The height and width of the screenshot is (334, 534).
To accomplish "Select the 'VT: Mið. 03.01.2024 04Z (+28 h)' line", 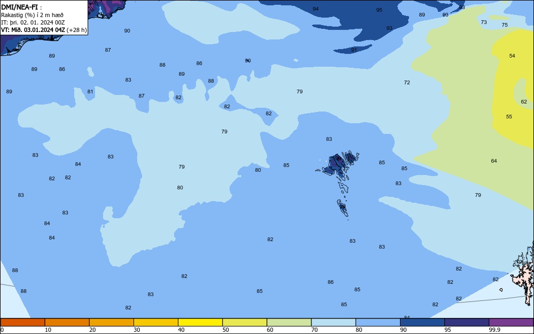I will click(44, 30).
